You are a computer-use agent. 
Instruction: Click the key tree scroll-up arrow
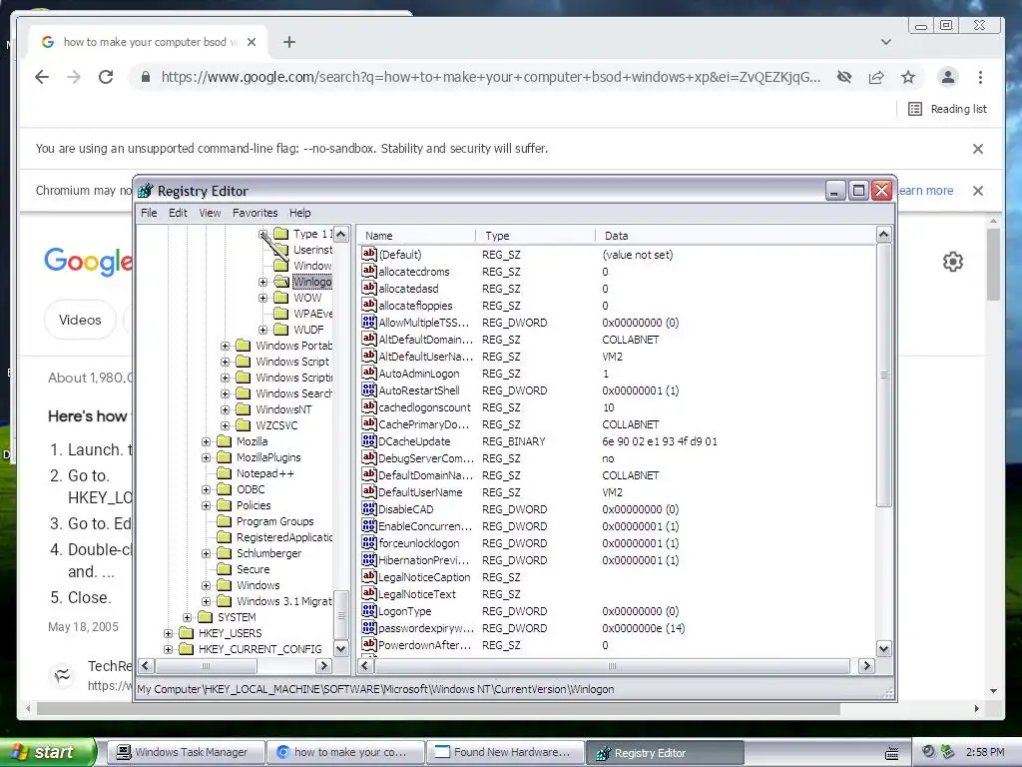pyautogui.click(x=341, y=234)
